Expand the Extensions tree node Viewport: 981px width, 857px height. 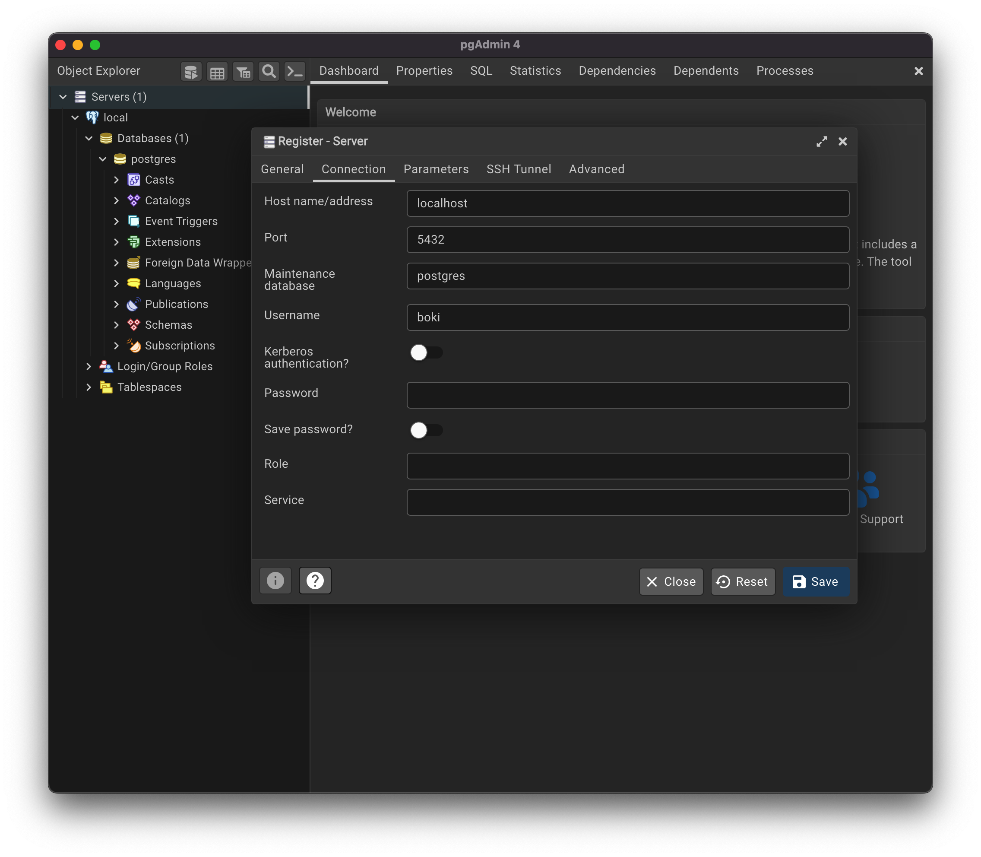coord(117,242)
